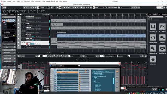Open Favorites star tile in the media rack

pos(153,59)
